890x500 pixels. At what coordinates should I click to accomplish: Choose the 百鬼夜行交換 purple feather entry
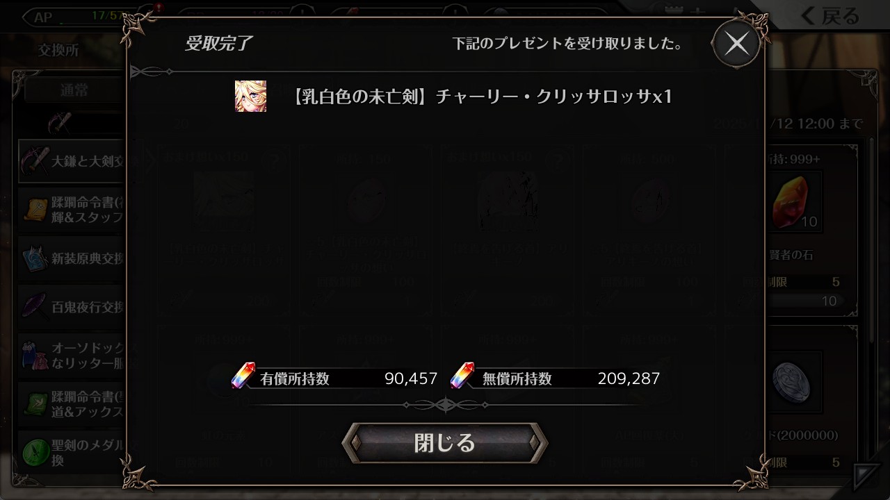pos(72,306)
